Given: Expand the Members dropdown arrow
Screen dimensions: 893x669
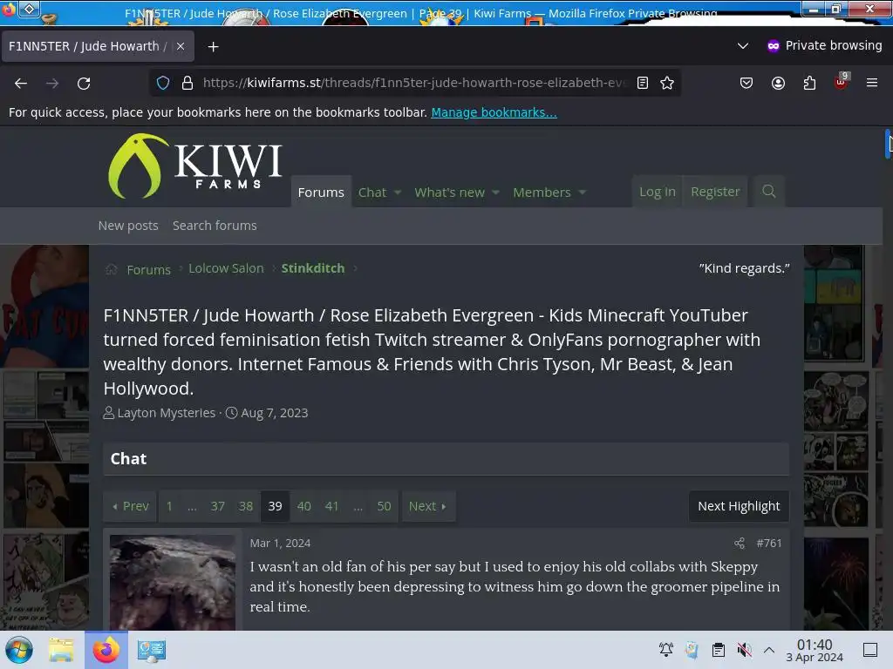Looking at the screenshot, I should point(582,193).
